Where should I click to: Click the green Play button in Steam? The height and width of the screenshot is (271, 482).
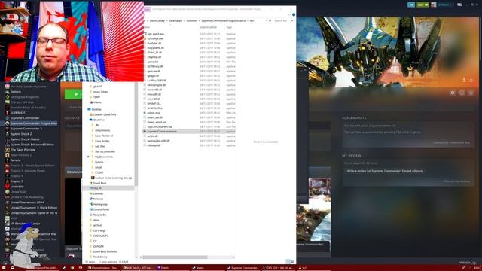73,94
